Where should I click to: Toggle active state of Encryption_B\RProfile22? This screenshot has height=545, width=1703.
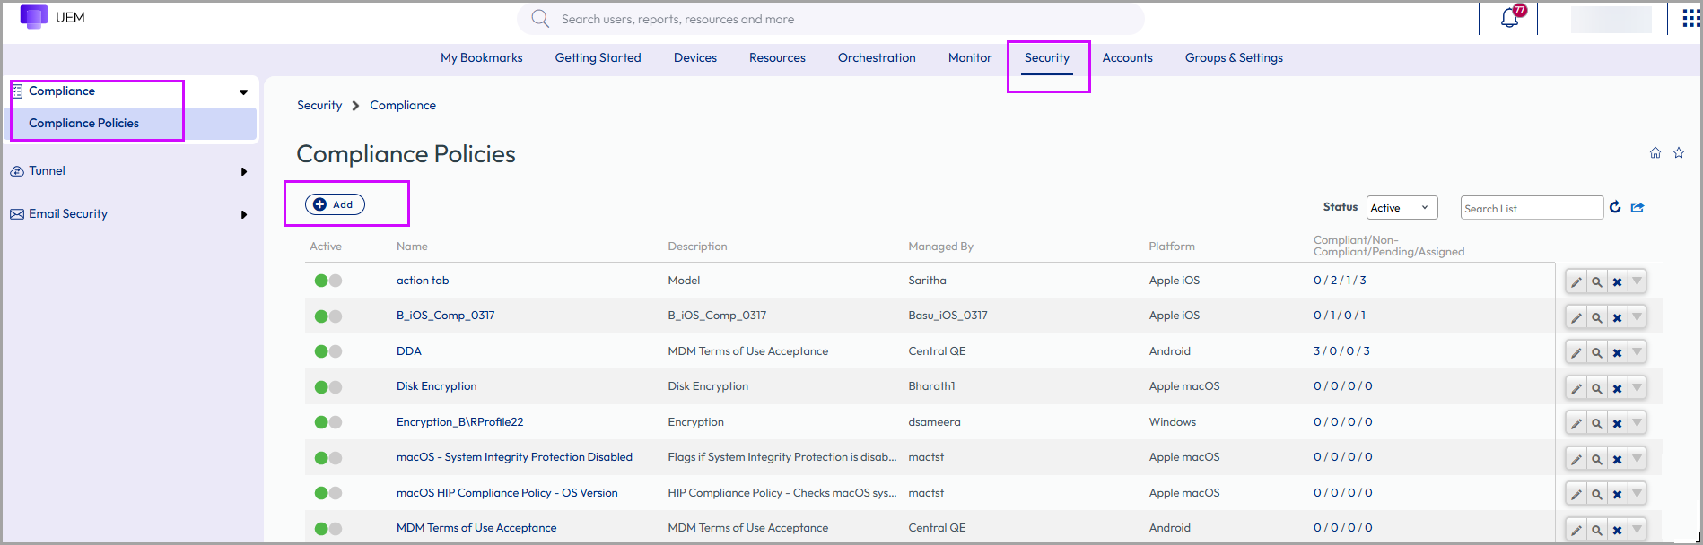click(327, 422)
